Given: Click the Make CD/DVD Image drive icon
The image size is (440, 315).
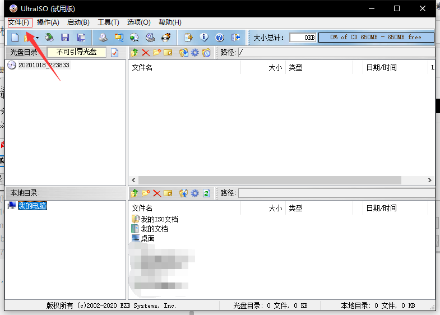Looking at the screenshot, I should [103, 38].
